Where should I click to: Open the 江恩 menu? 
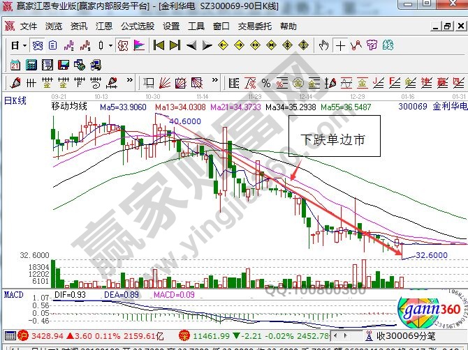105,26
